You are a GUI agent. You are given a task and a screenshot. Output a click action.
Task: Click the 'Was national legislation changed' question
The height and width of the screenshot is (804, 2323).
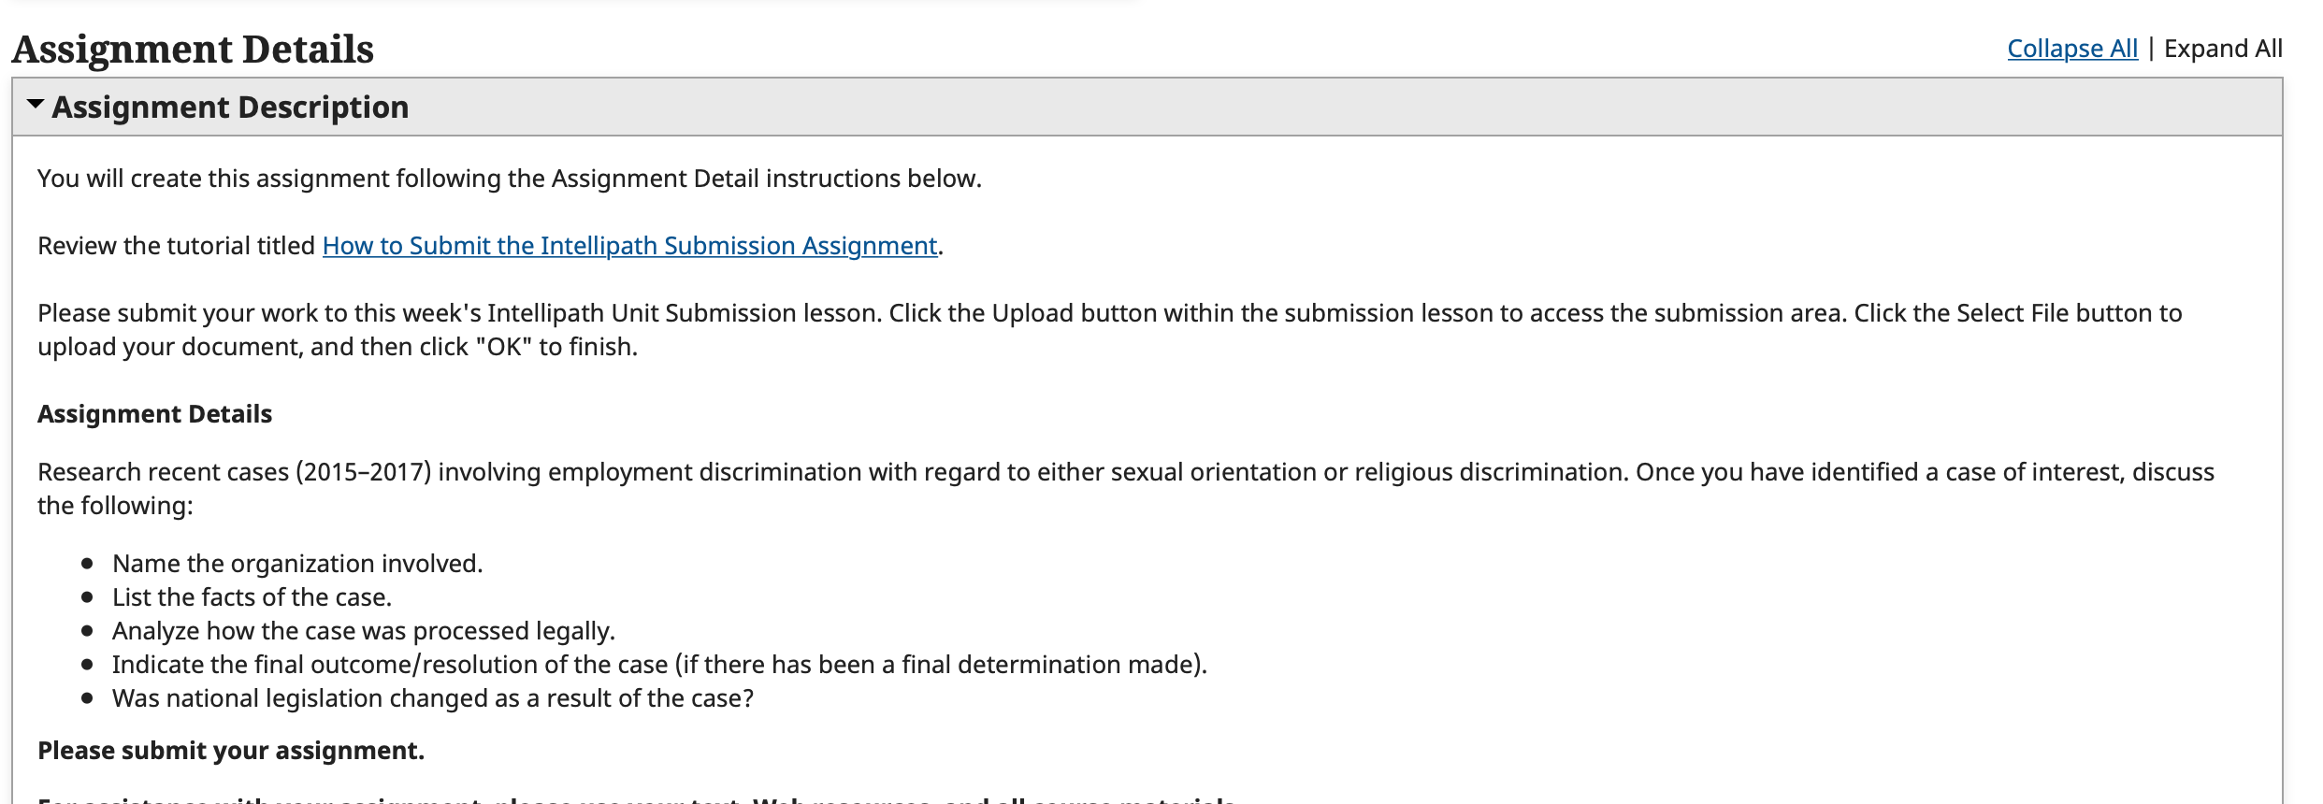433,698
